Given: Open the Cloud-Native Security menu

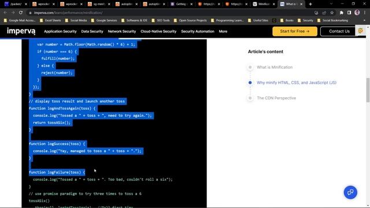Looking at the screenshot, I should [158, 31].
